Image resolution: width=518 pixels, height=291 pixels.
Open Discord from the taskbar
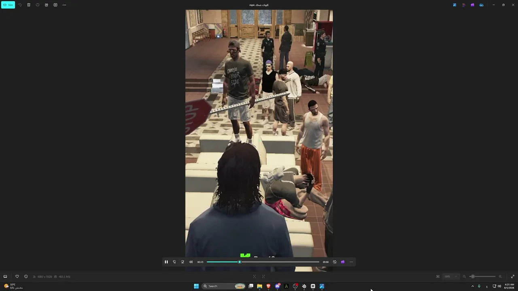point(278,286)
